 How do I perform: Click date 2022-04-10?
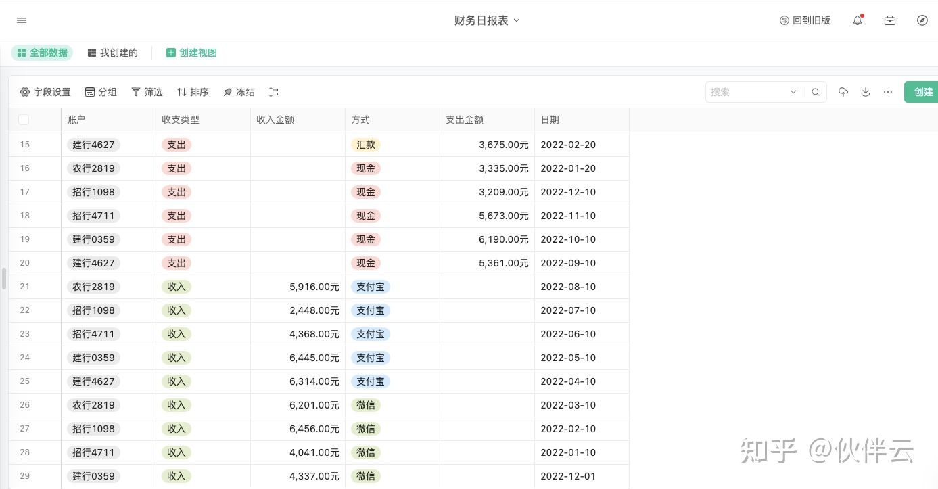tap(568, 381)
